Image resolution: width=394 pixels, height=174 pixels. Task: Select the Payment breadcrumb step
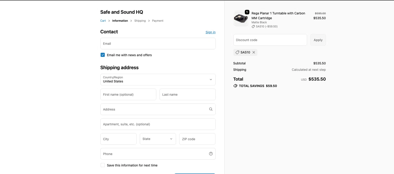(x=158, y=21)
